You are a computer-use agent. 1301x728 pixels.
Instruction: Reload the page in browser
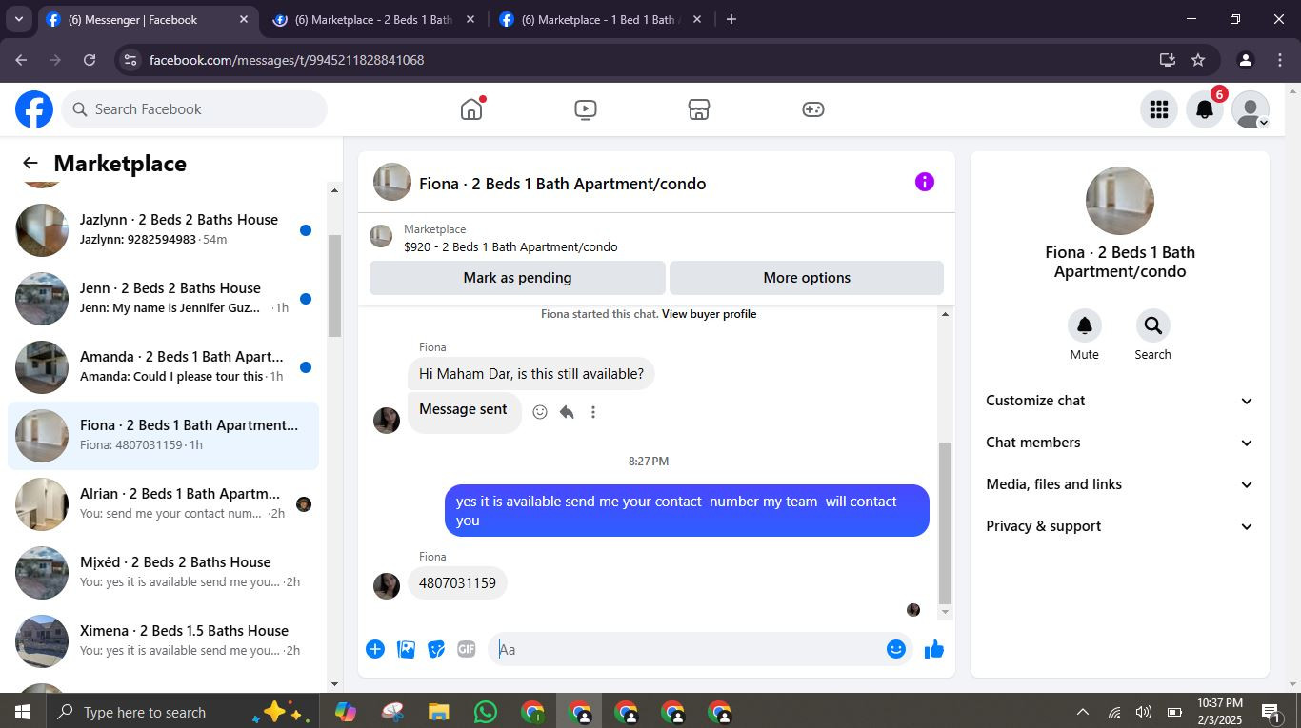click(90, 60)
